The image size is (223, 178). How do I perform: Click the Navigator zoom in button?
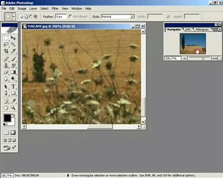click(215, 58)
